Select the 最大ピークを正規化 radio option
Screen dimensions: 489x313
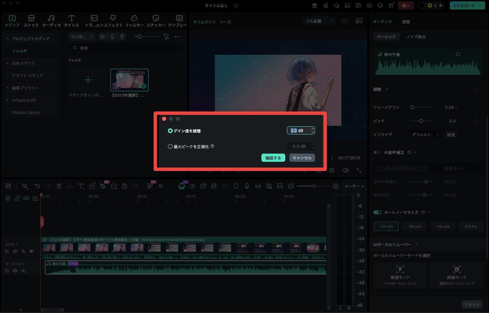170,146
